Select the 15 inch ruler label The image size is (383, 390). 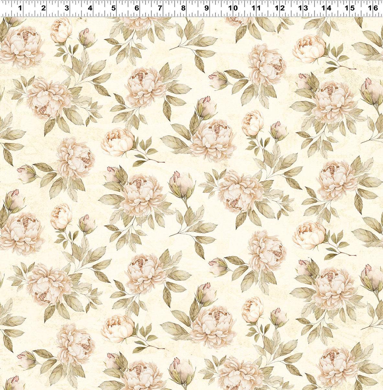click(349, 8)
